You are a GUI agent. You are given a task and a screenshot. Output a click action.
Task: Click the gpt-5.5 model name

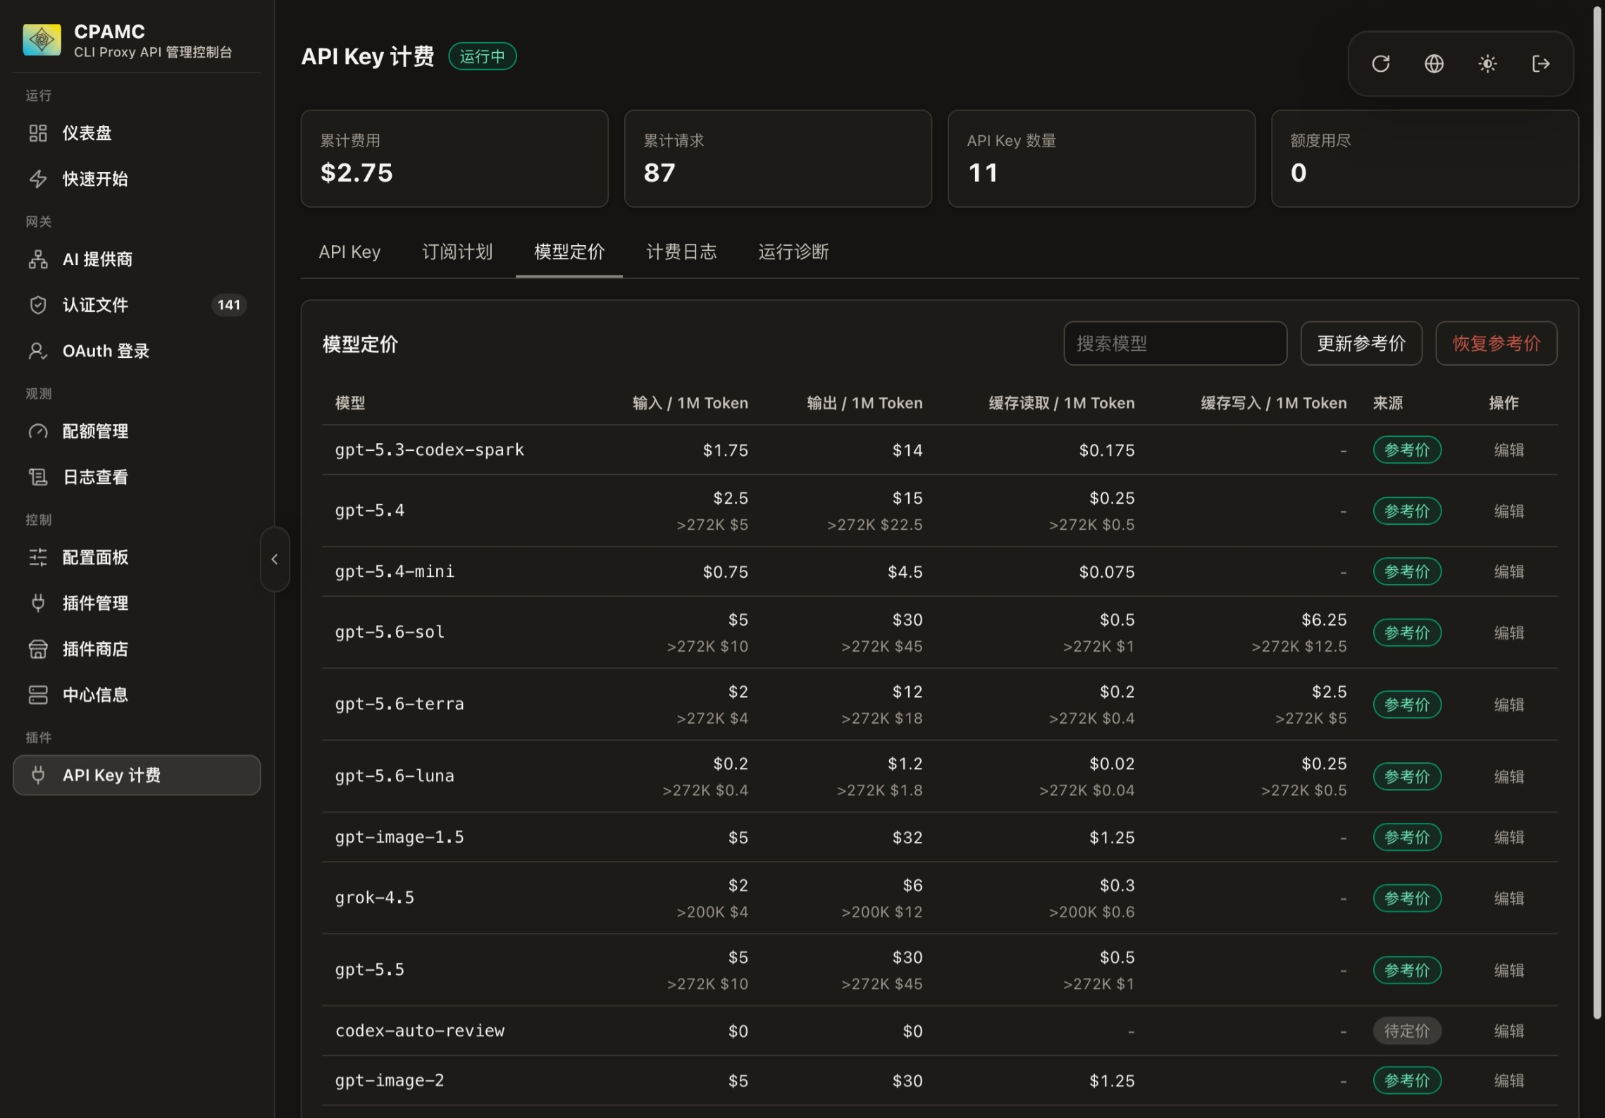click(x=370, y=970)
